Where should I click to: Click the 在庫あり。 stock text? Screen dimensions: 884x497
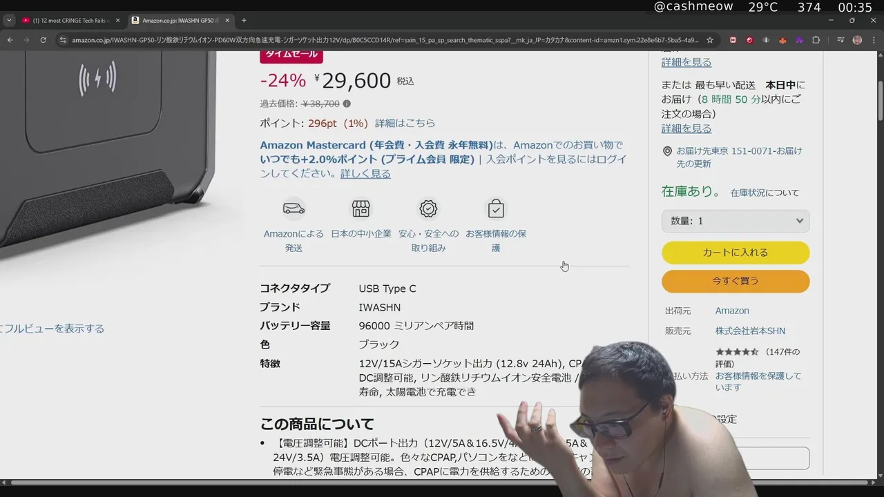pos(691,191)
